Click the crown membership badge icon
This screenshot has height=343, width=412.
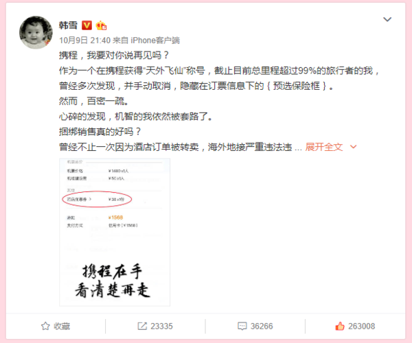coord(101,25)
